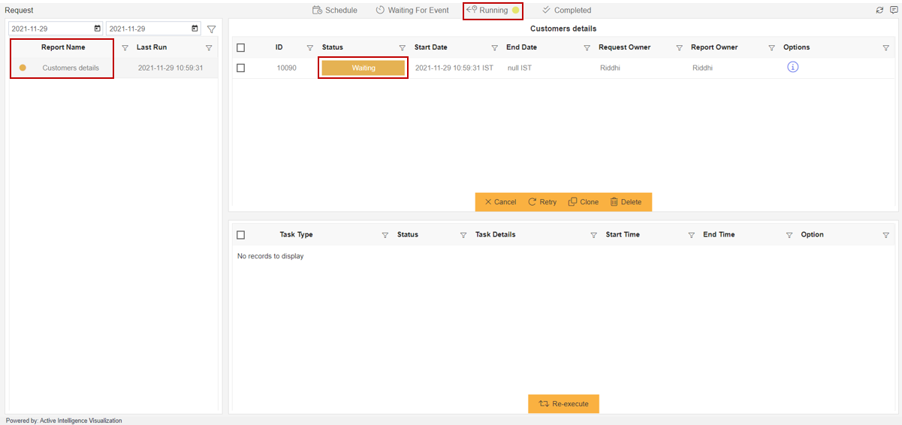
Task: Filter the Start Date column
Action: (494, 48)
